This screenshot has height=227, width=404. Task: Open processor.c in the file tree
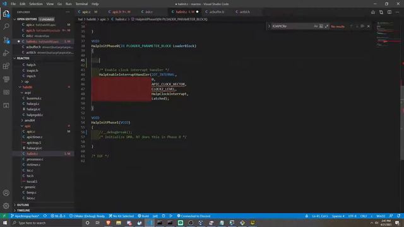(35, 159)
